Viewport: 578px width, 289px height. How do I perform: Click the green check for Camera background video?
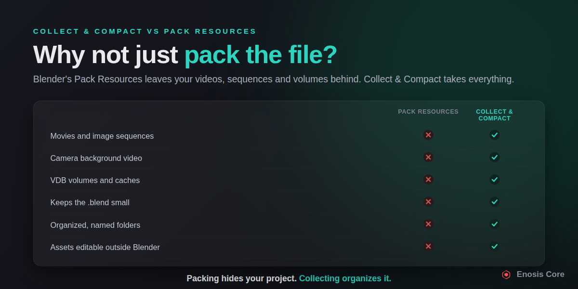click(x=494, y=157)
